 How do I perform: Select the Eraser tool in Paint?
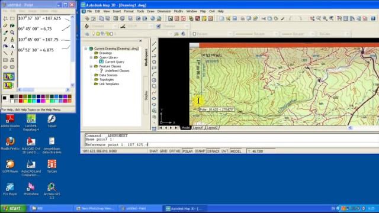(5, 25)
